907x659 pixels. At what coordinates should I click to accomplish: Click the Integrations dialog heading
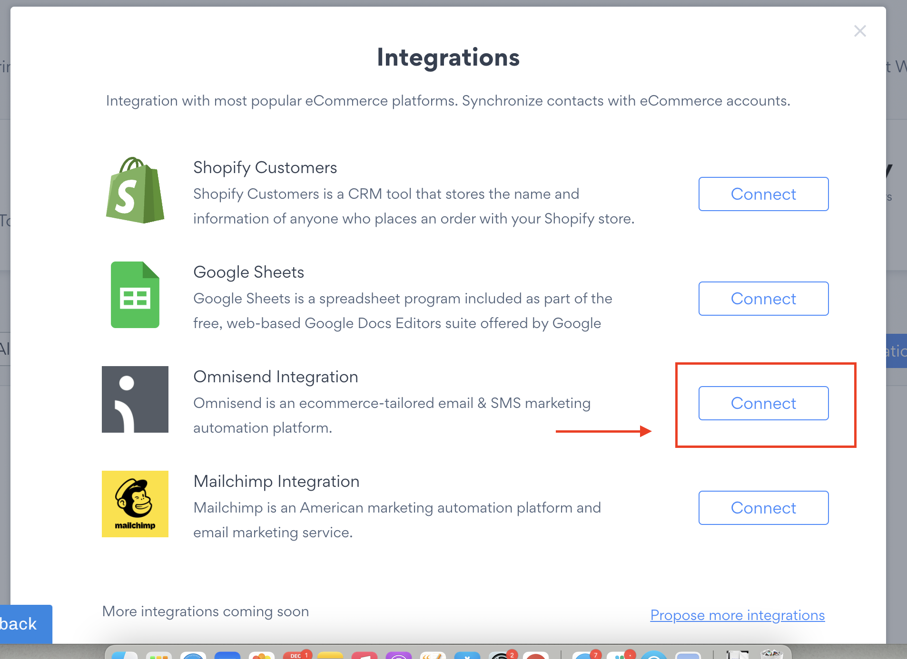[448, 58]
